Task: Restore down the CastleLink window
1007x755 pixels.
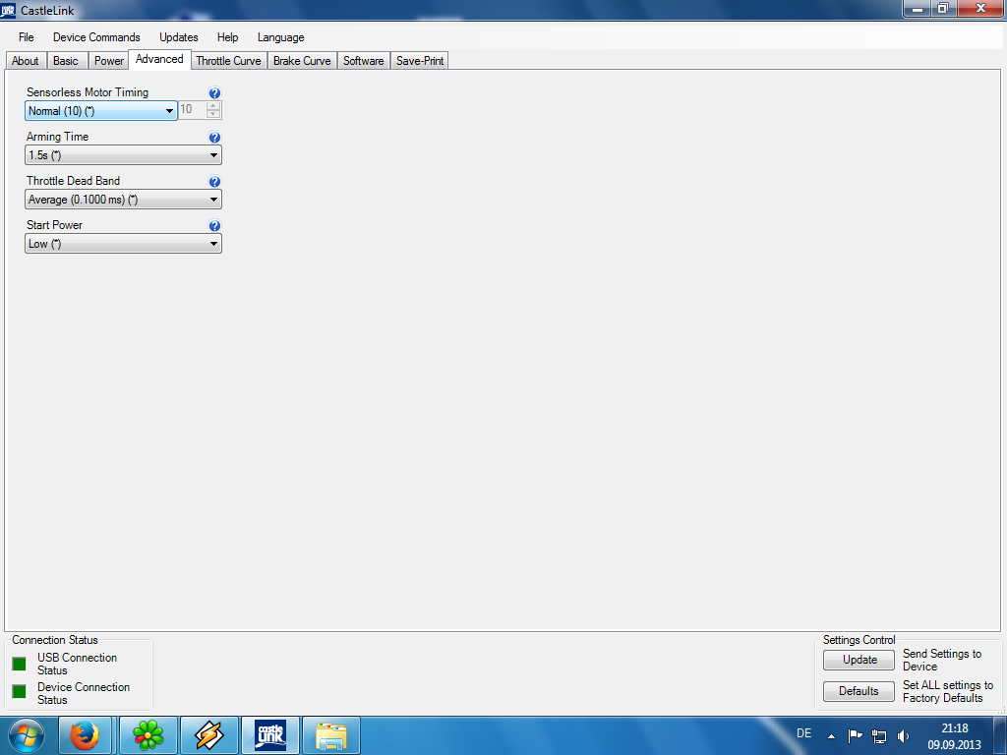Action: (x=943, y=9)
